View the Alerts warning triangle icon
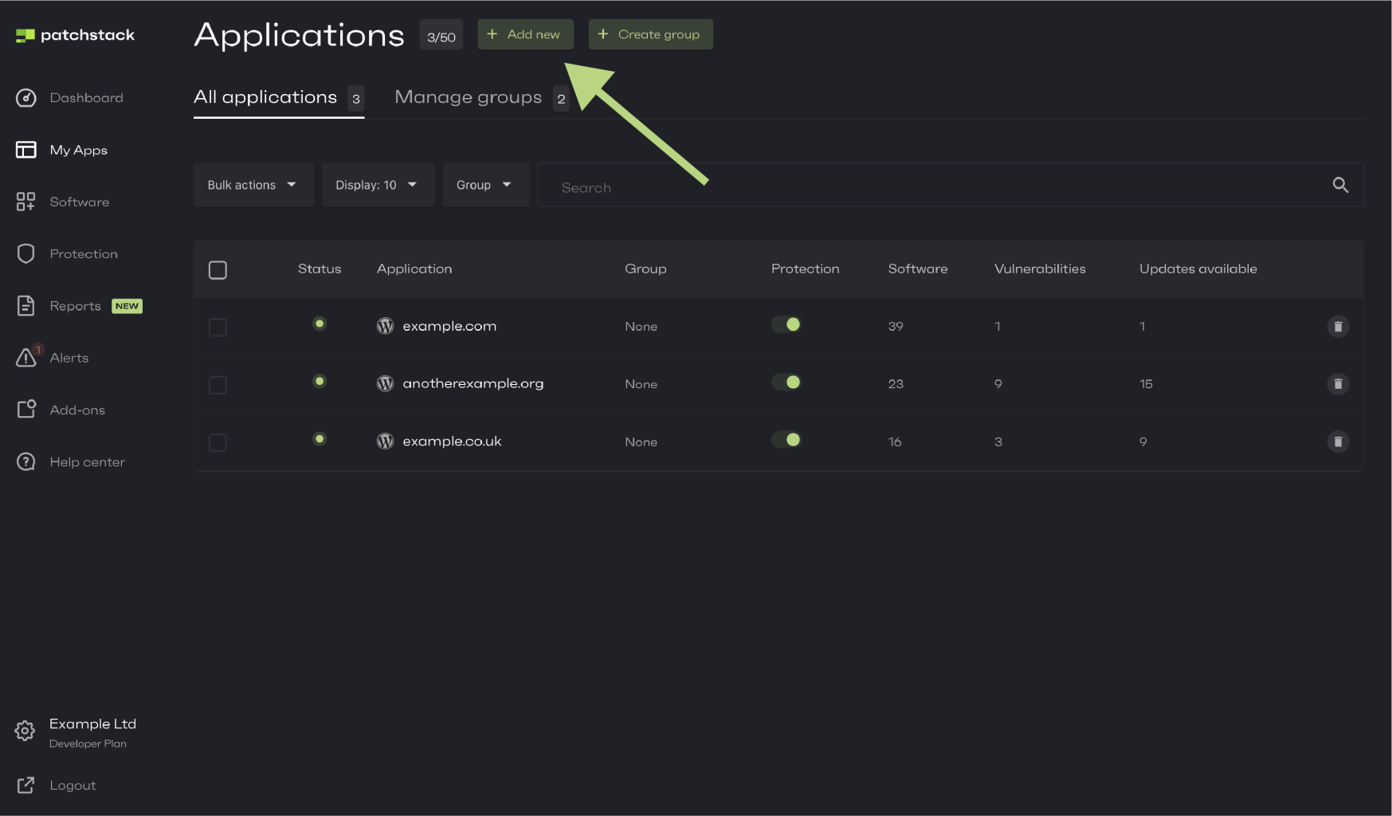This screenshot has height=816, width=1392. (x=26, y=357)
